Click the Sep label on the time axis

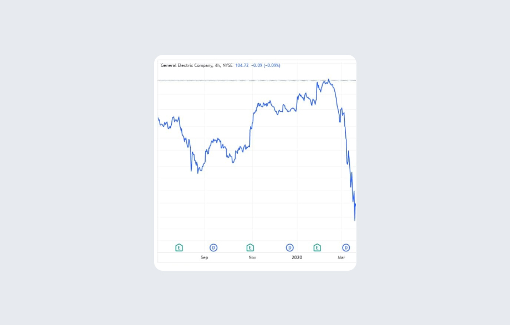(x=205, y=257)
